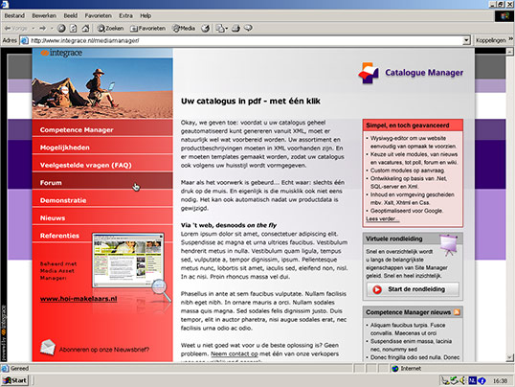
Task: Click the projector screen icon in Virtuele rondleiding
Action: pos(449,245)
